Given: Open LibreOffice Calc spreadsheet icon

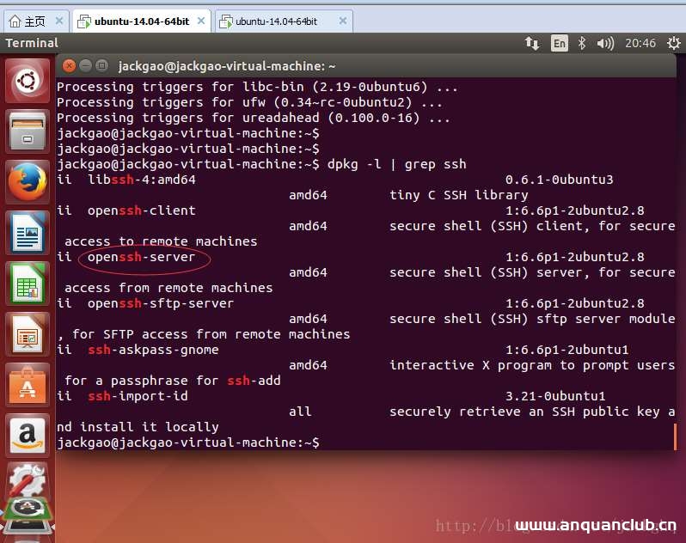Looking at the screenshot, I should (28, 284).
